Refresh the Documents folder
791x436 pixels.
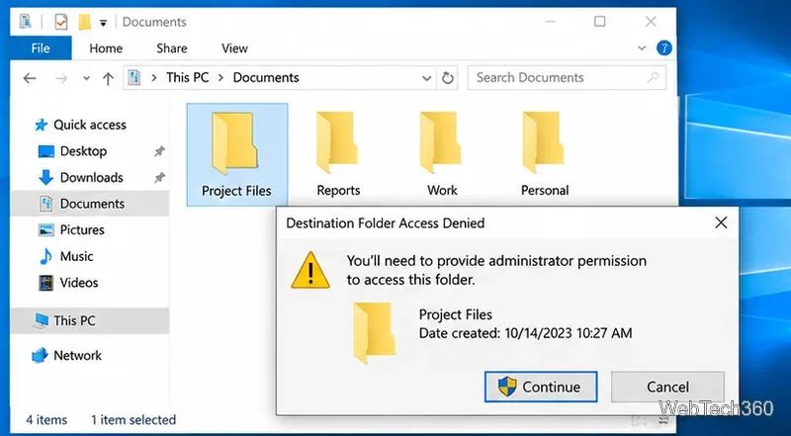pyautogui.click(x=448, y=78)
